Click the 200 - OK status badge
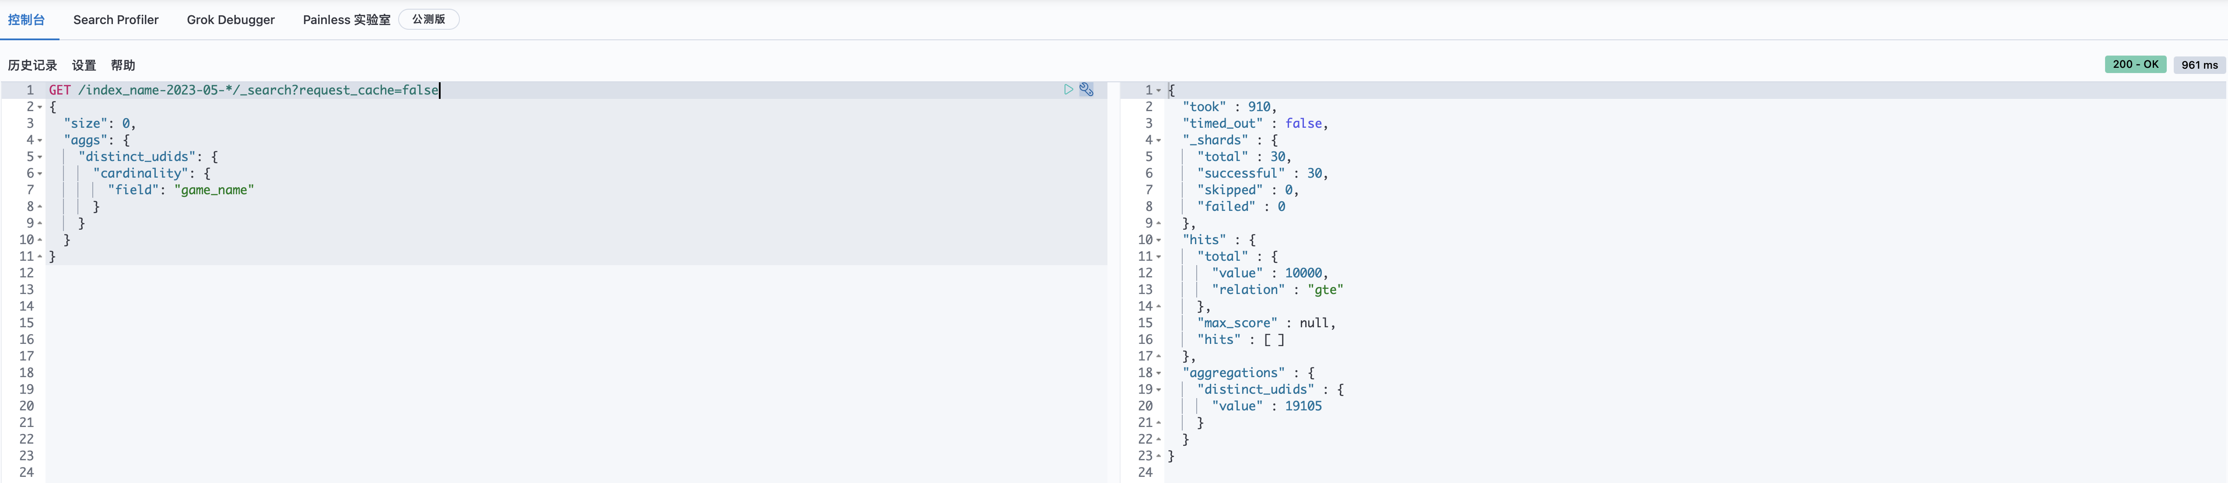The image size is (2228, 483). (2135, 64)
